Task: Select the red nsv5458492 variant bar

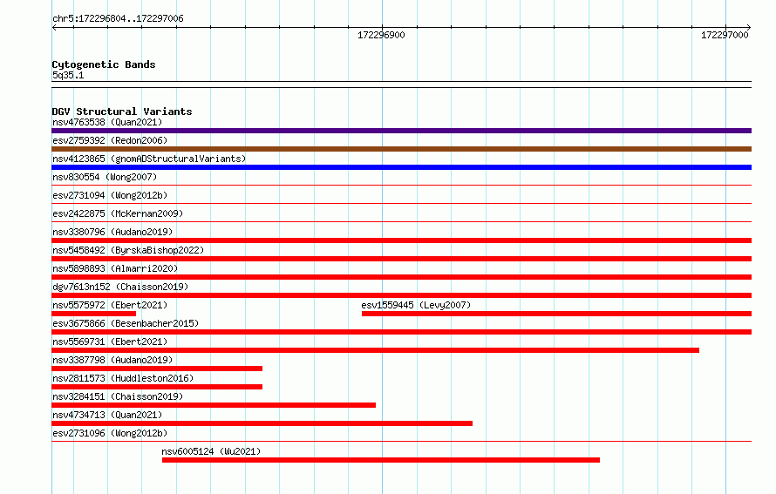Action: tap(401, 259)
